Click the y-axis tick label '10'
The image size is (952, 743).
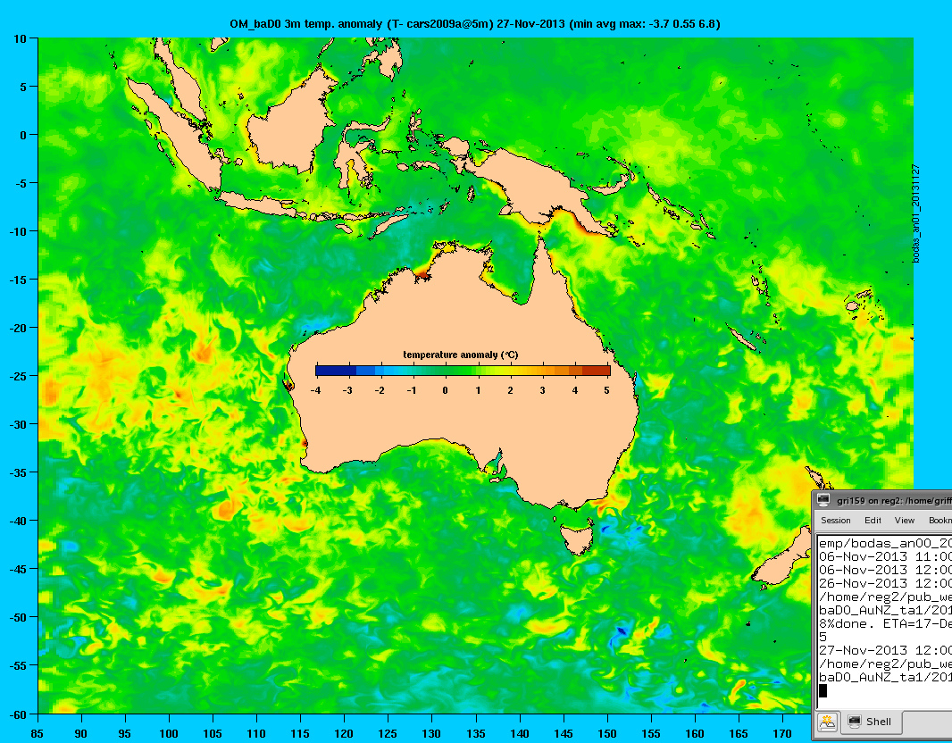pos(20,39)
